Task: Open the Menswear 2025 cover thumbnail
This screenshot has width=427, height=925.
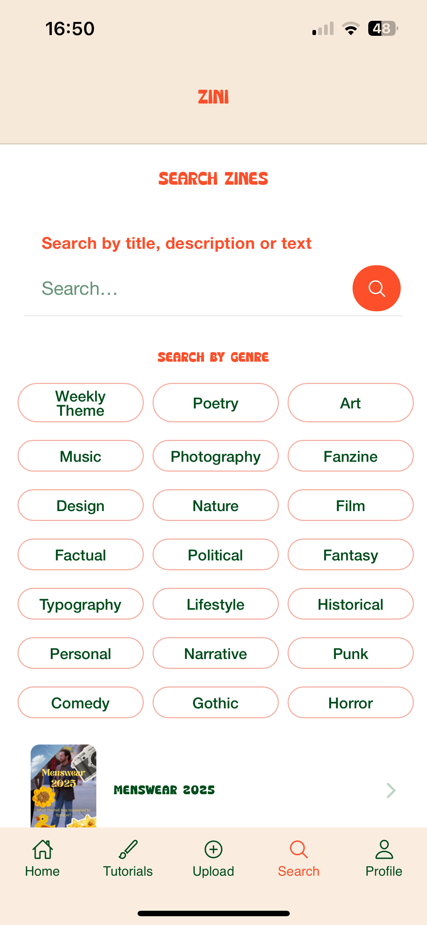Action: point(64,786)
